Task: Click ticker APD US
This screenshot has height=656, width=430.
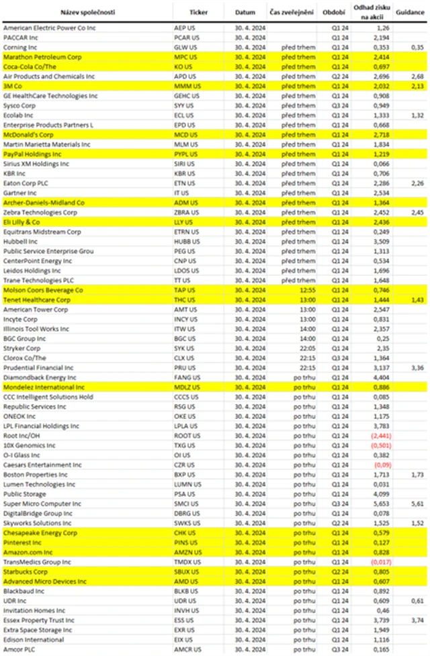Action: tap(185, 77)
